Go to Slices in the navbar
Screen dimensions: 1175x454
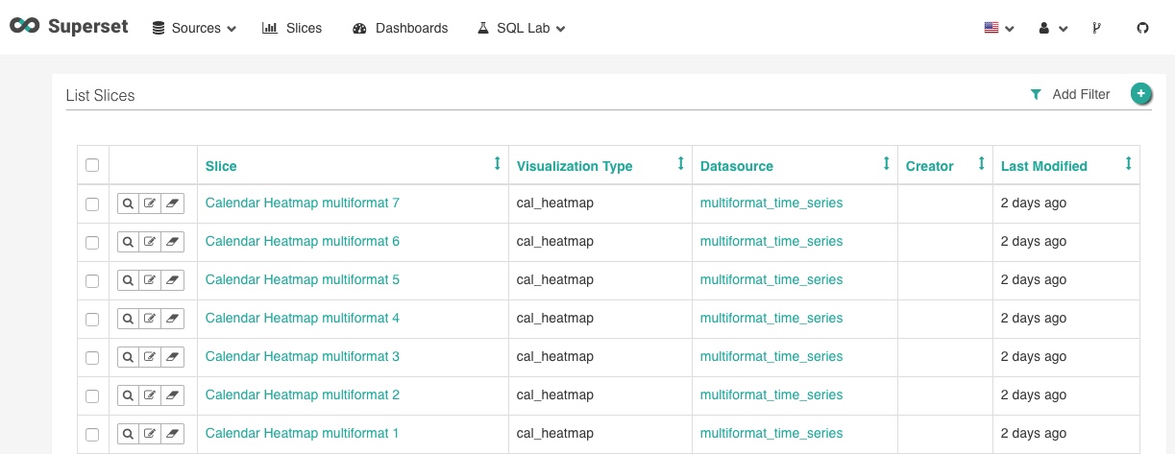[x=292, y=28]
